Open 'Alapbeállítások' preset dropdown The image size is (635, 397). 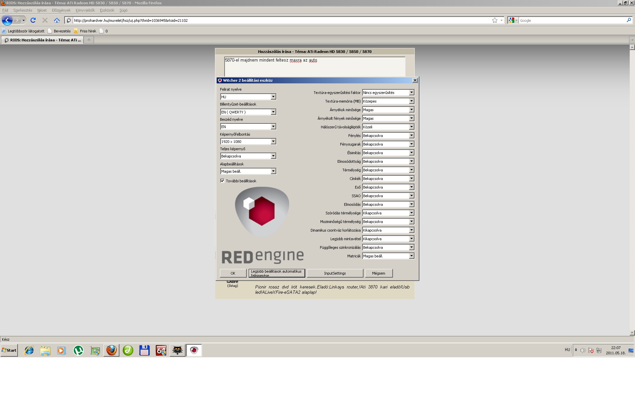tap(248, 171)
